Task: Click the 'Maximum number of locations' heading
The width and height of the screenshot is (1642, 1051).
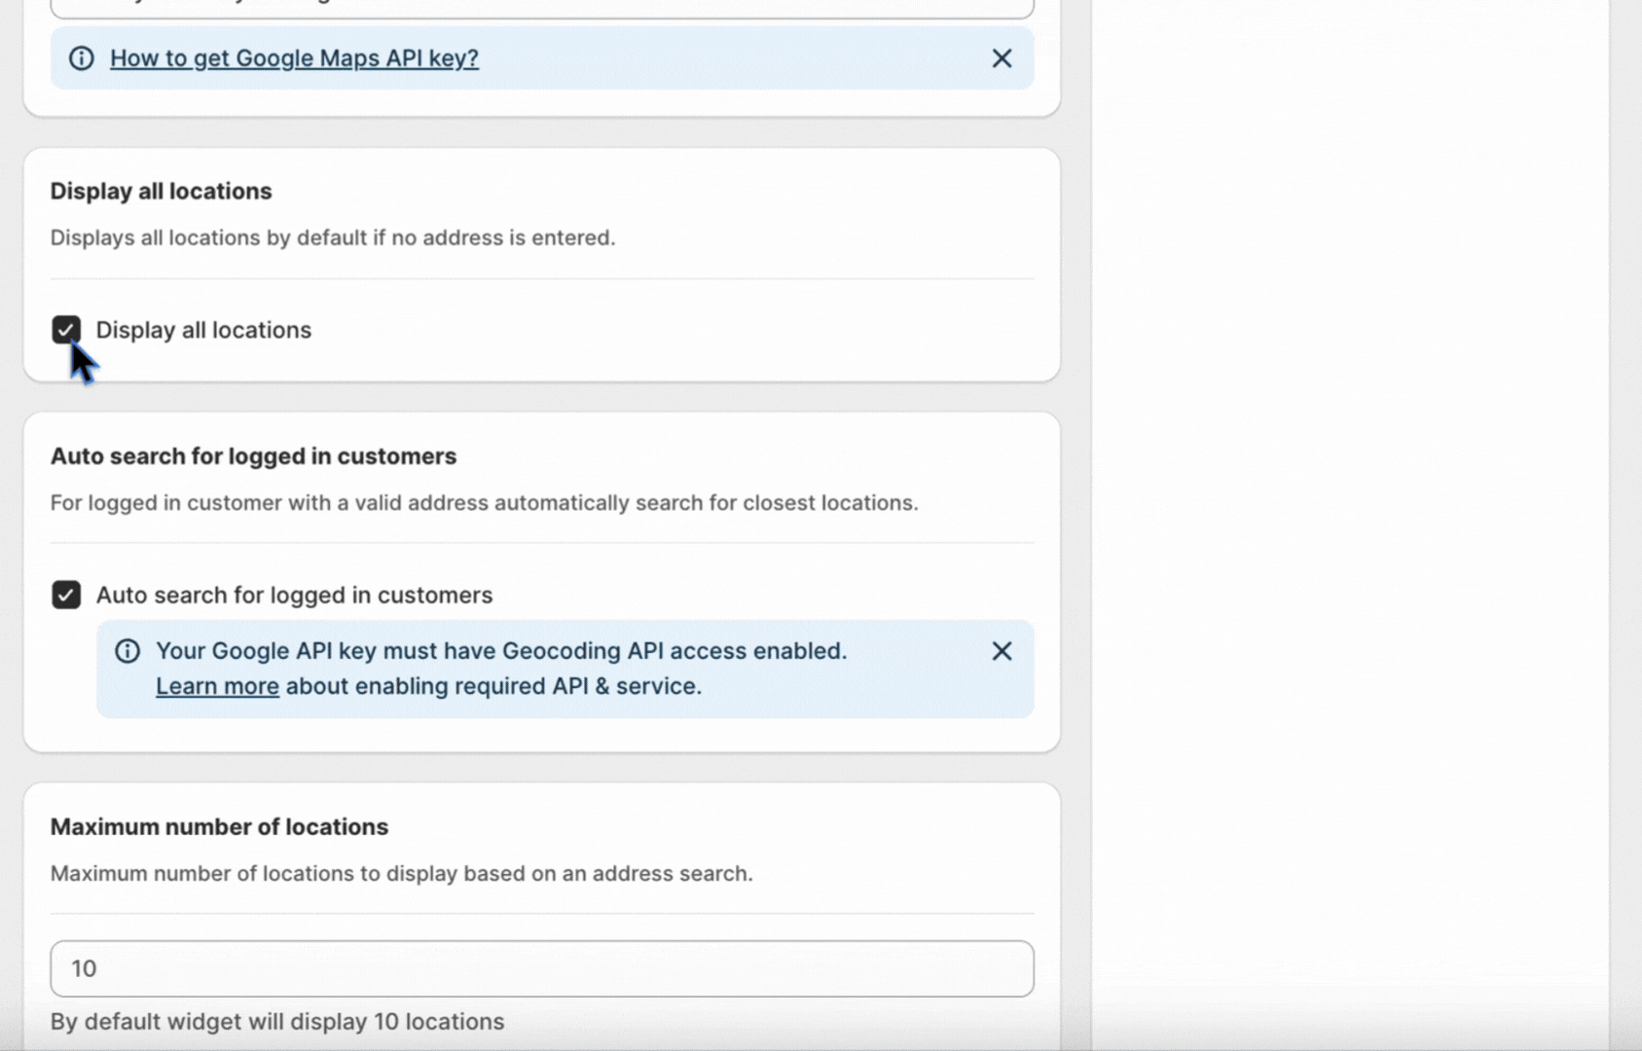Action: point(219,826)
